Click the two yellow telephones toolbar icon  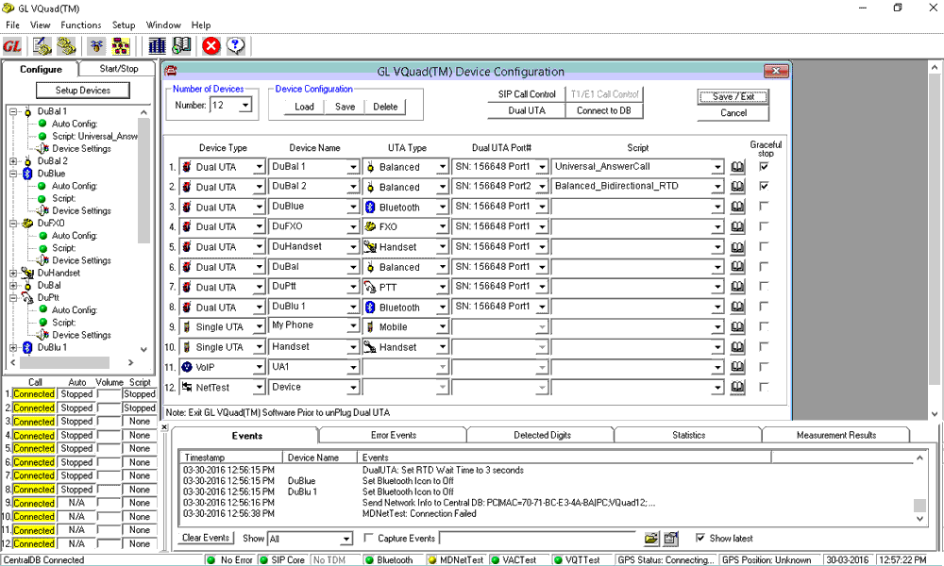[x=66, y=45]
